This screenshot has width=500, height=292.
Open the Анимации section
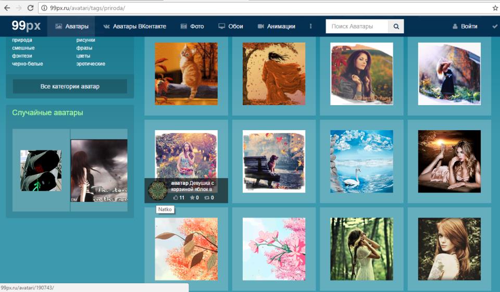point(276,27)
